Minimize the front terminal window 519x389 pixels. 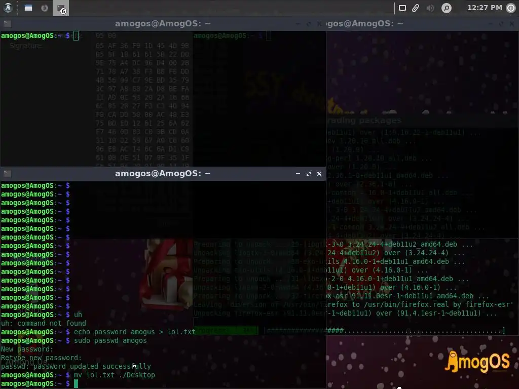pyautogui.click(x=298, y=174)
